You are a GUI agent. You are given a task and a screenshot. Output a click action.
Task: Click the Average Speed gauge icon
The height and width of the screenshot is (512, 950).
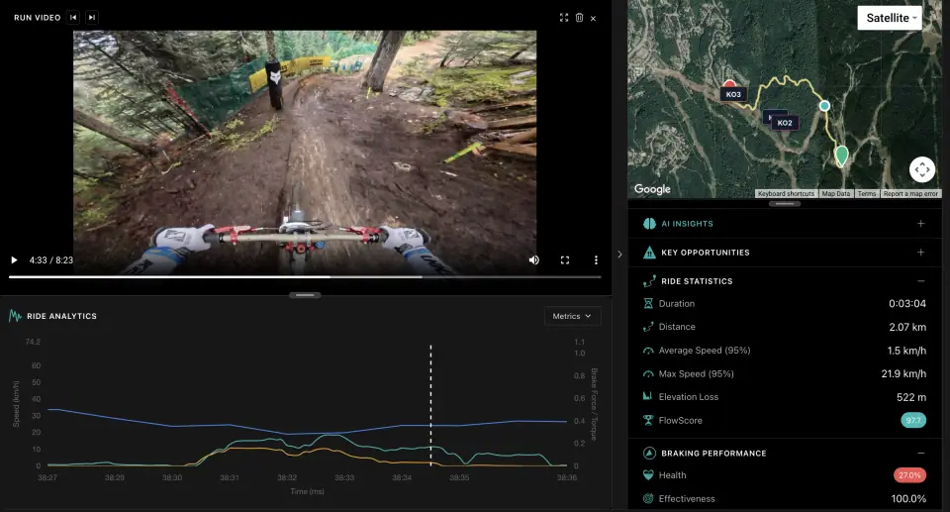(647, 351)
